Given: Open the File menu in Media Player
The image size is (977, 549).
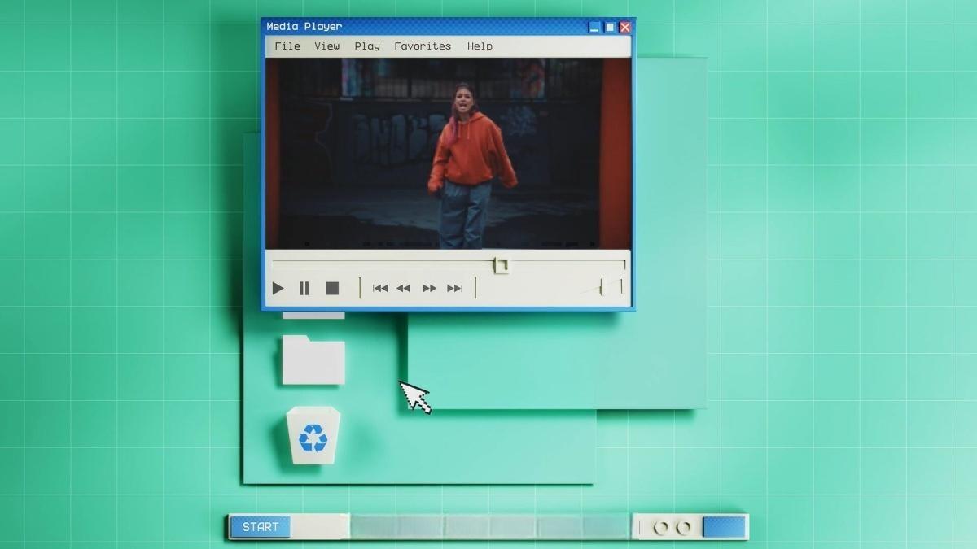Looking at the screenshot, I should [x=287, y=46].
